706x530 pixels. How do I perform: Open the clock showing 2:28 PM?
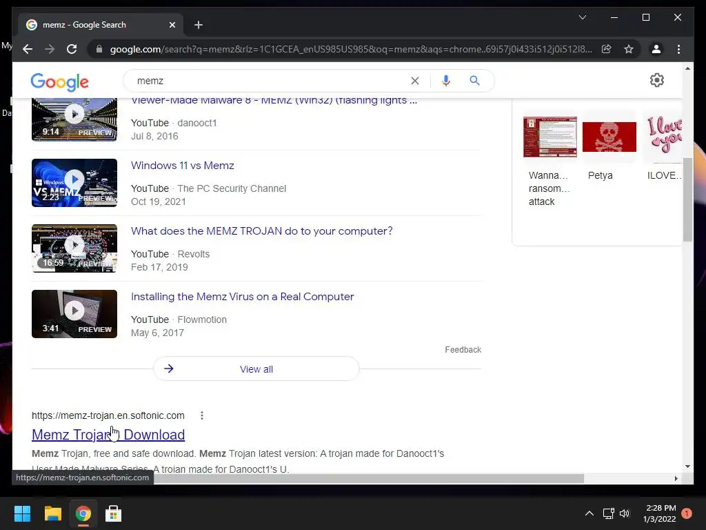pos(660,513)
